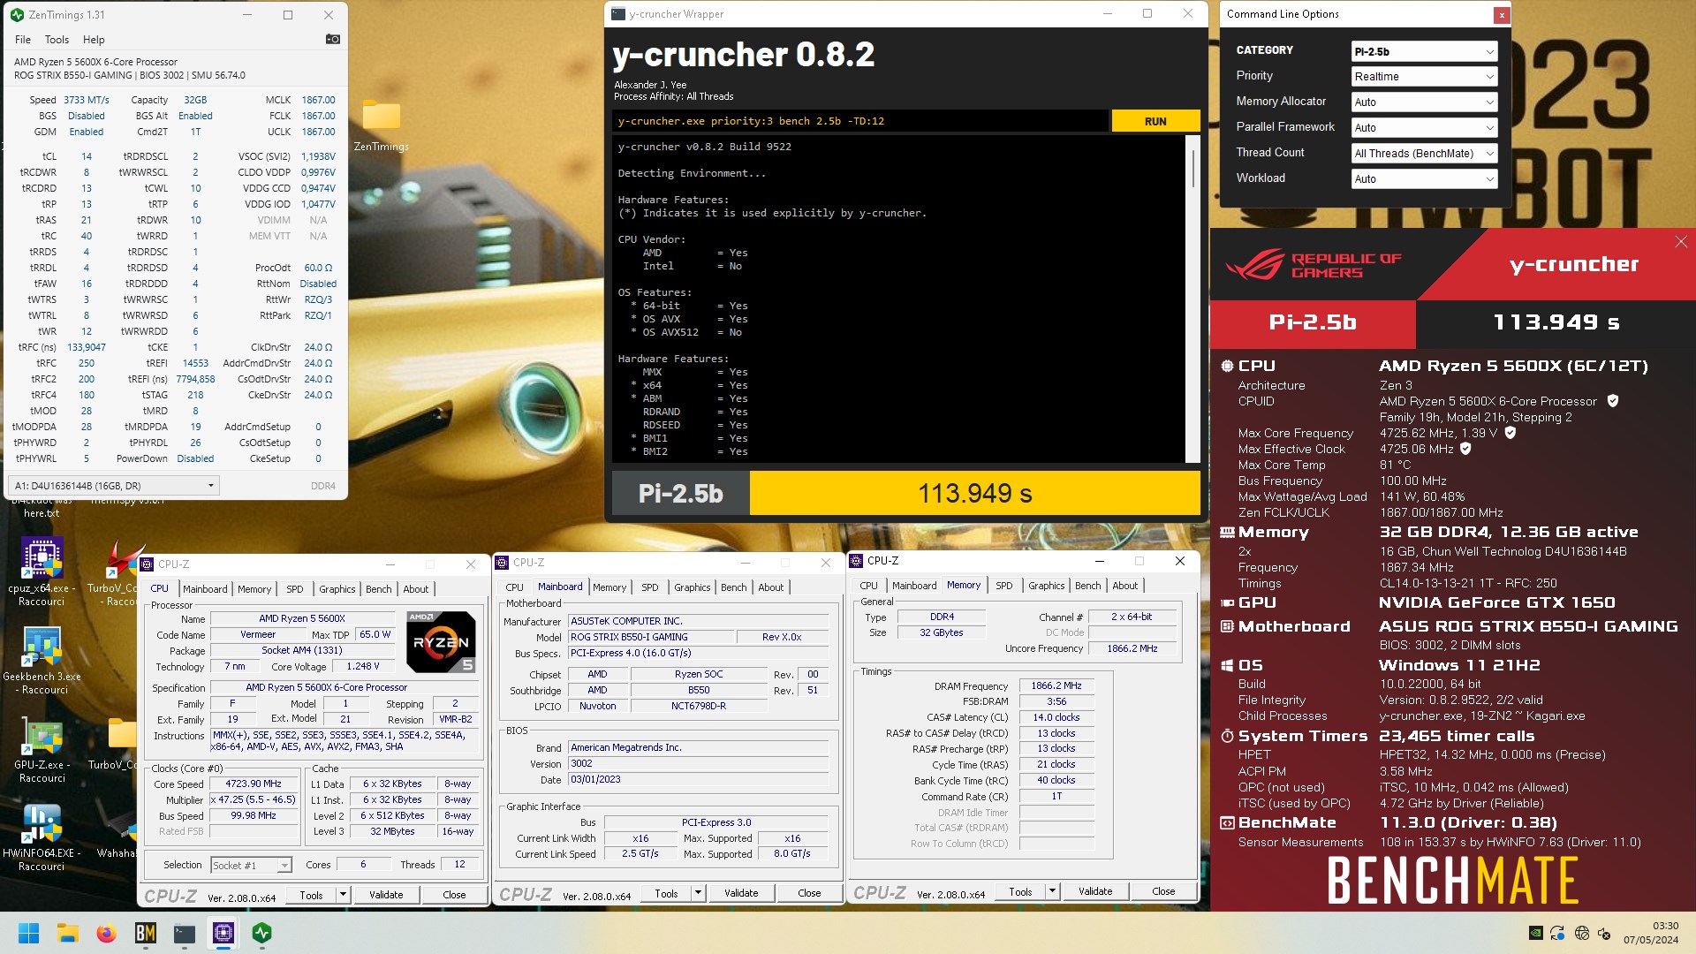Click the y-cruncher command line field
The image size is (1696, 954).
[859, 121]
